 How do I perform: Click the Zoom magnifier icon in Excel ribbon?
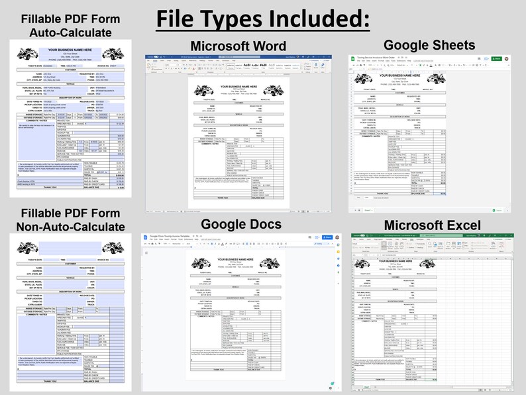pyautogui.click(x=430, y=244)
